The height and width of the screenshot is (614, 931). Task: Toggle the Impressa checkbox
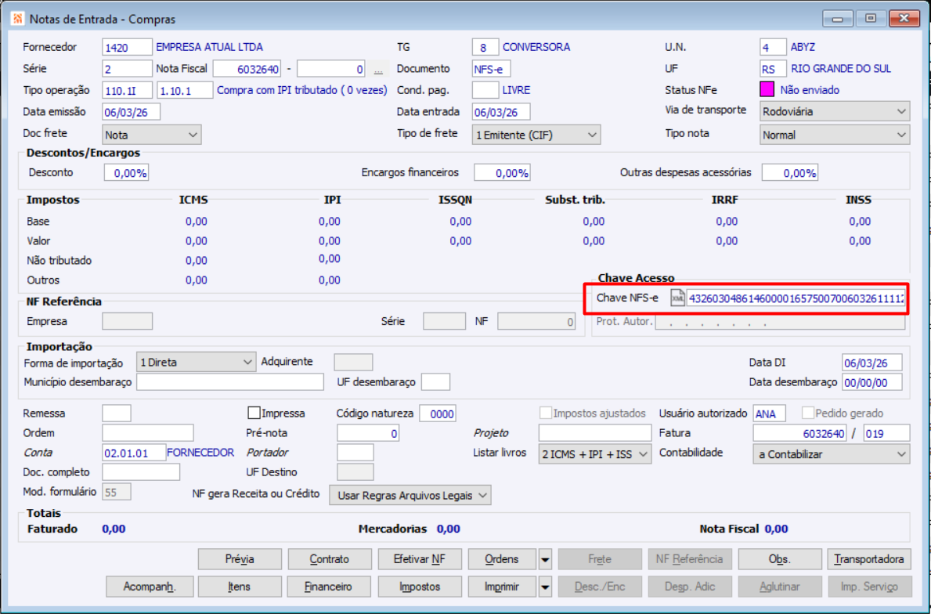click(254, 413)
